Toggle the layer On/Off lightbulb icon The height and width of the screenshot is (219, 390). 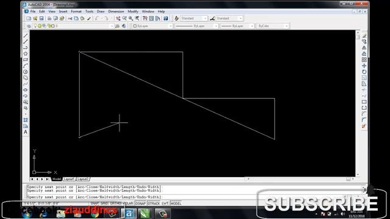click(35, 26)
